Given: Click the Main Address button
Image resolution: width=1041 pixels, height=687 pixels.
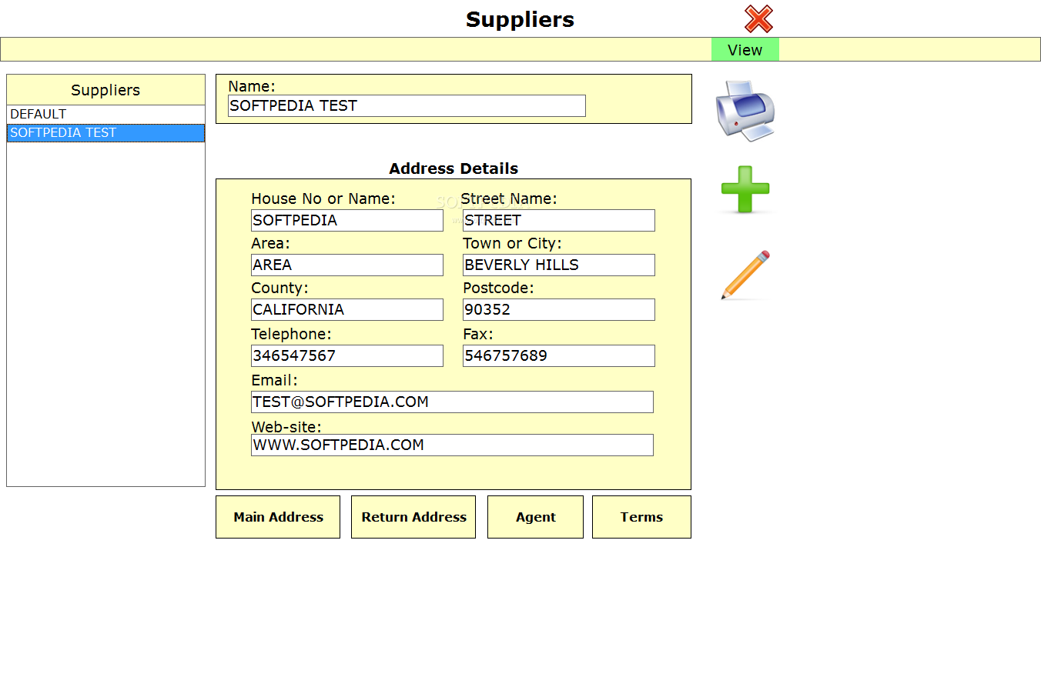Looking at the screenshot, I should [x=278, y=517].
